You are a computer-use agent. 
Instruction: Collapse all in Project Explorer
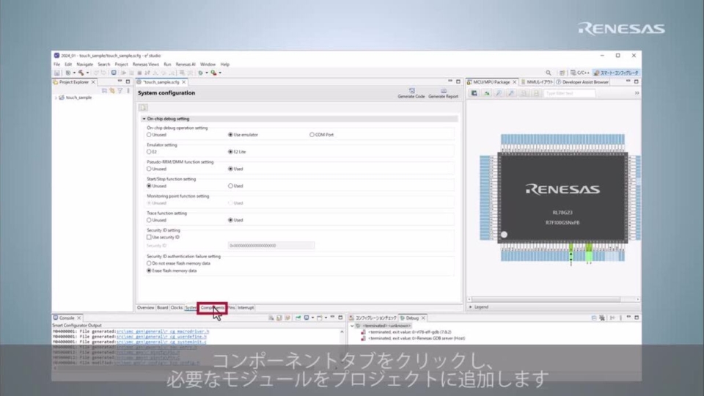pos(104,91)
